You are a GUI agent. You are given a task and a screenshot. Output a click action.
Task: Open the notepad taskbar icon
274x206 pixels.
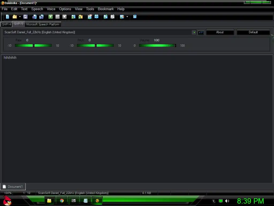point(85,201)
